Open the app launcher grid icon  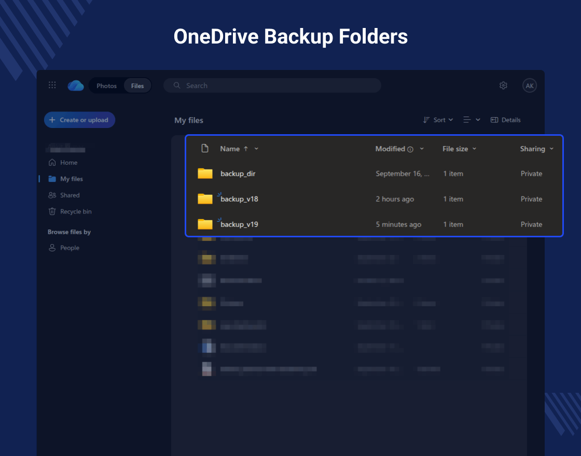[52, 85]
